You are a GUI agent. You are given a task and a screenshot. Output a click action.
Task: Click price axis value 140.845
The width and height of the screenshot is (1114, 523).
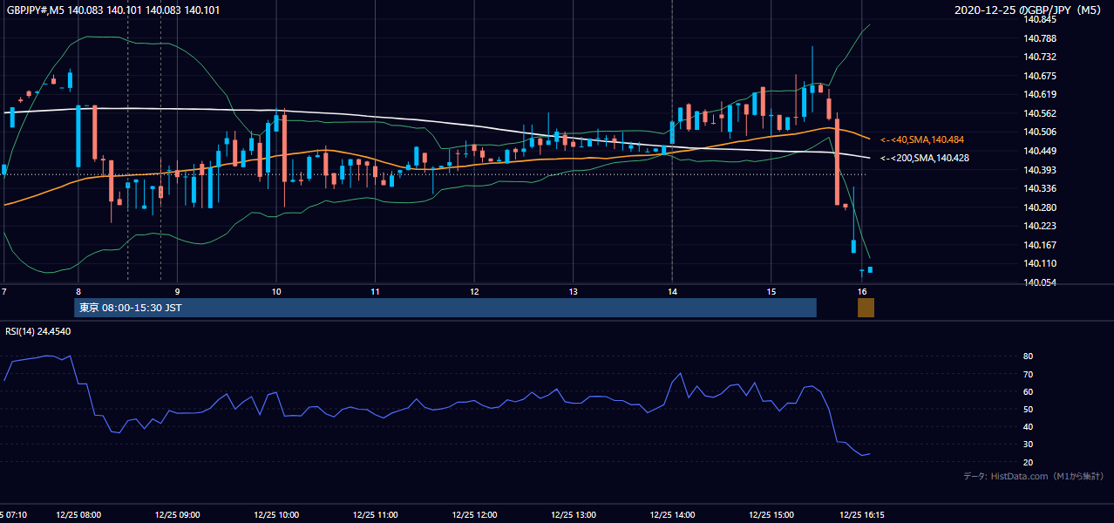1039,19
